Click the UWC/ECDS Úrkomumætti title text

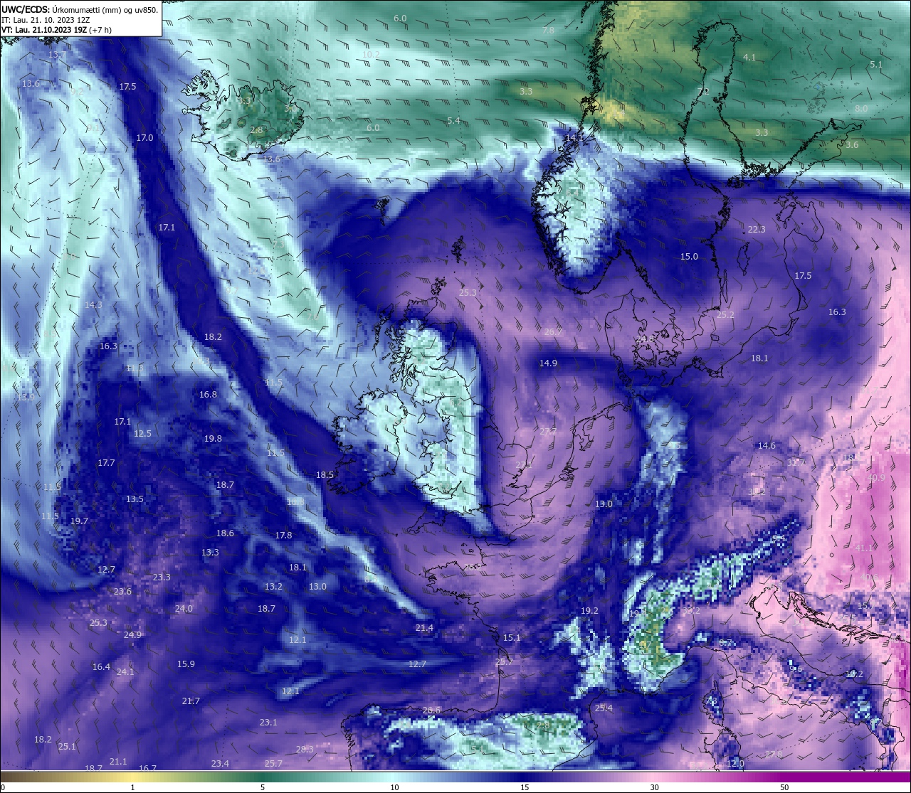point(80,10)
